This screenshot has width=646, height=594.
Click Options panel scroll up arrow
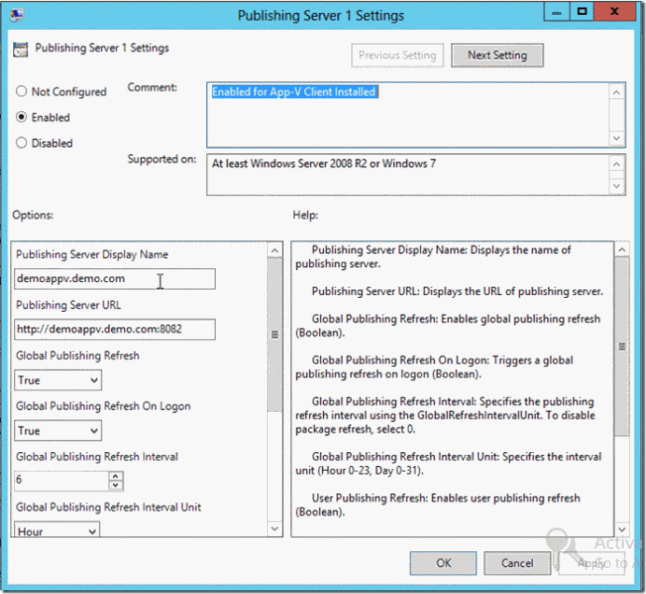(x=274, y=250)
